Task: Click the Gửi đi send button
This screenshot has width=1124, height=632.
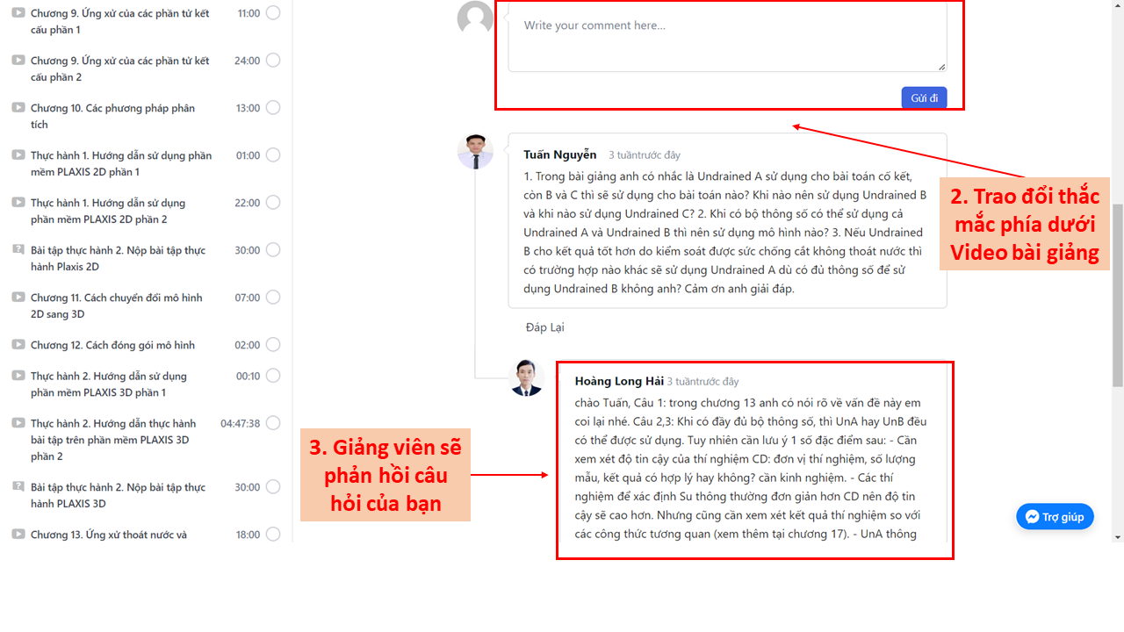Action: pos(924,97)
